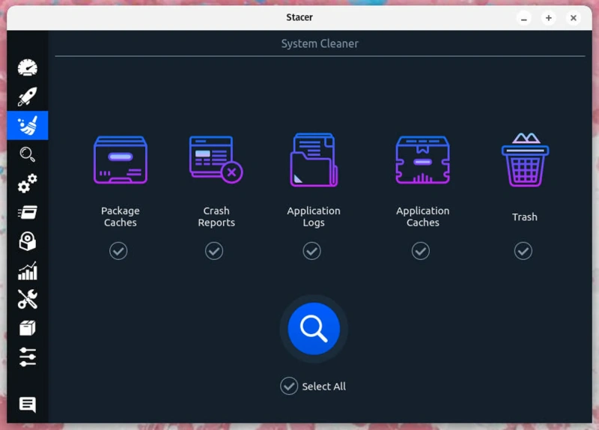Open the Uninstaller disk sidebar icon

(28, 241)
